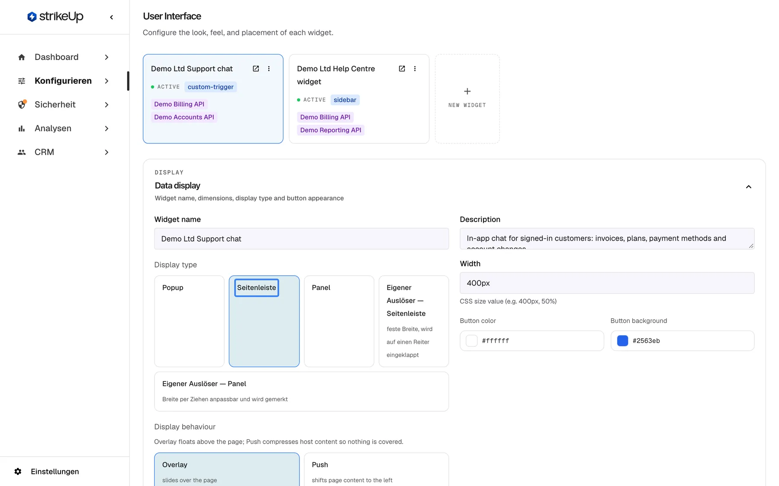Click the white Button color swatch
This screenshot has width=779, height=486.
coord(472,341)
